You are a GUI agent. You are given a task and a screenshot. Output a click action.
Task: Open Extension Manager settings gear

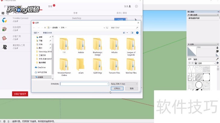click(137, 6)
